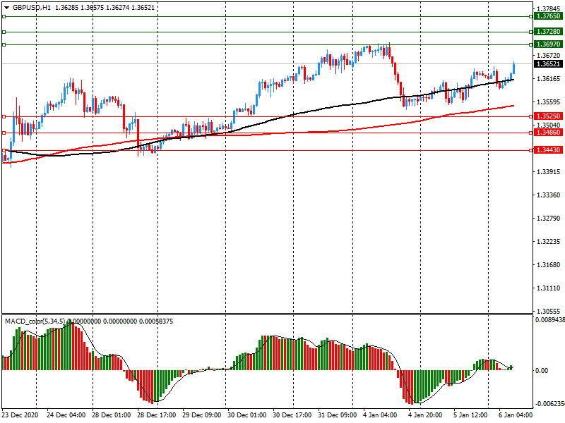Click the 1.35250 red price label
The height and width of the screenshot is (423, 565).
pyautogui.click(x=548, y=116)
